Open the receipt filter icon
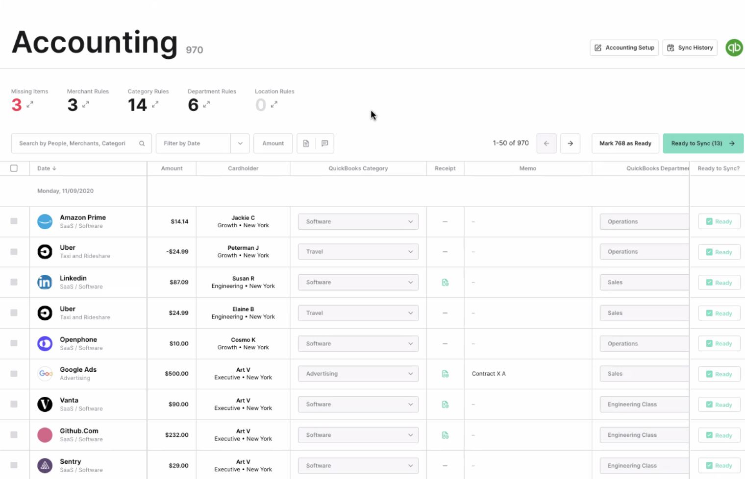Viewport: 745px width, 479px height. 306,143
